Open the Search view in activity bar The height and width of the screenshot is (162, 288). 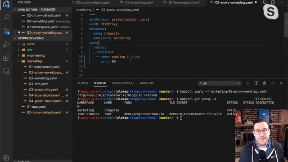[x=6, y=18]
